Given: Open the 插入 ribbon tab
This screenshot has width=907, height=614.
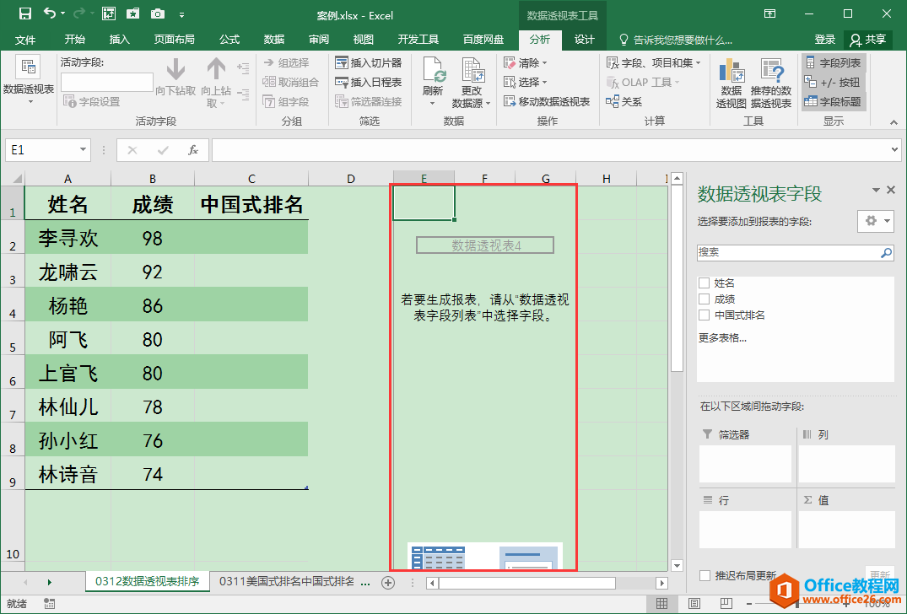Looking at the screenshot, I should [x=120, y=40].
